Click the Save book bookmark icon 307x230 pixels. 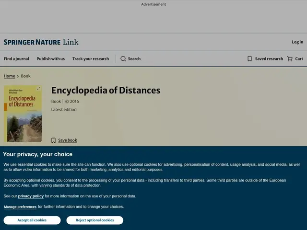click(x=53, y=140)
